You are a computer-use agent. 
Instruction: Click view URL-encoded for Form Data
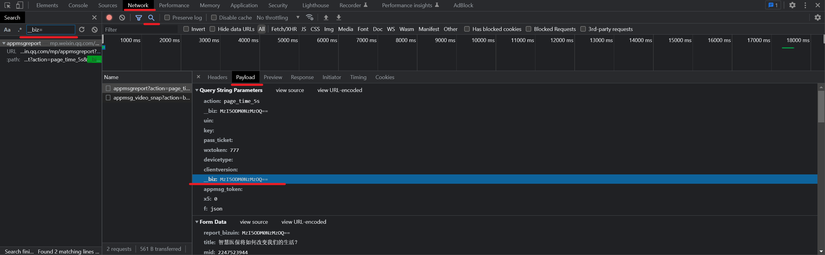click(304, 222)
